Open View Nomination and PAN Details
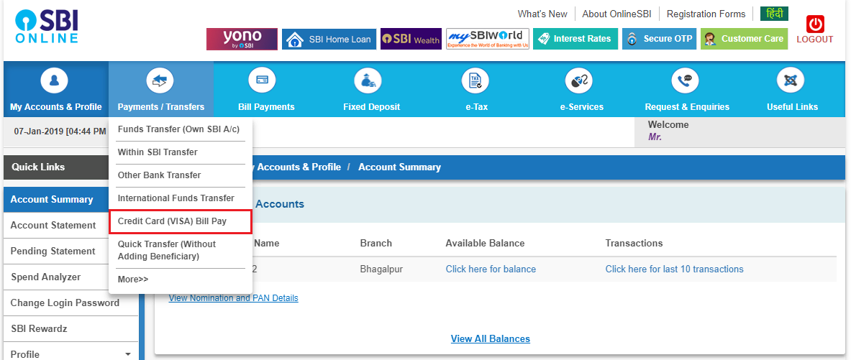The height and width of the screenshot is (360, 851). 233,298
